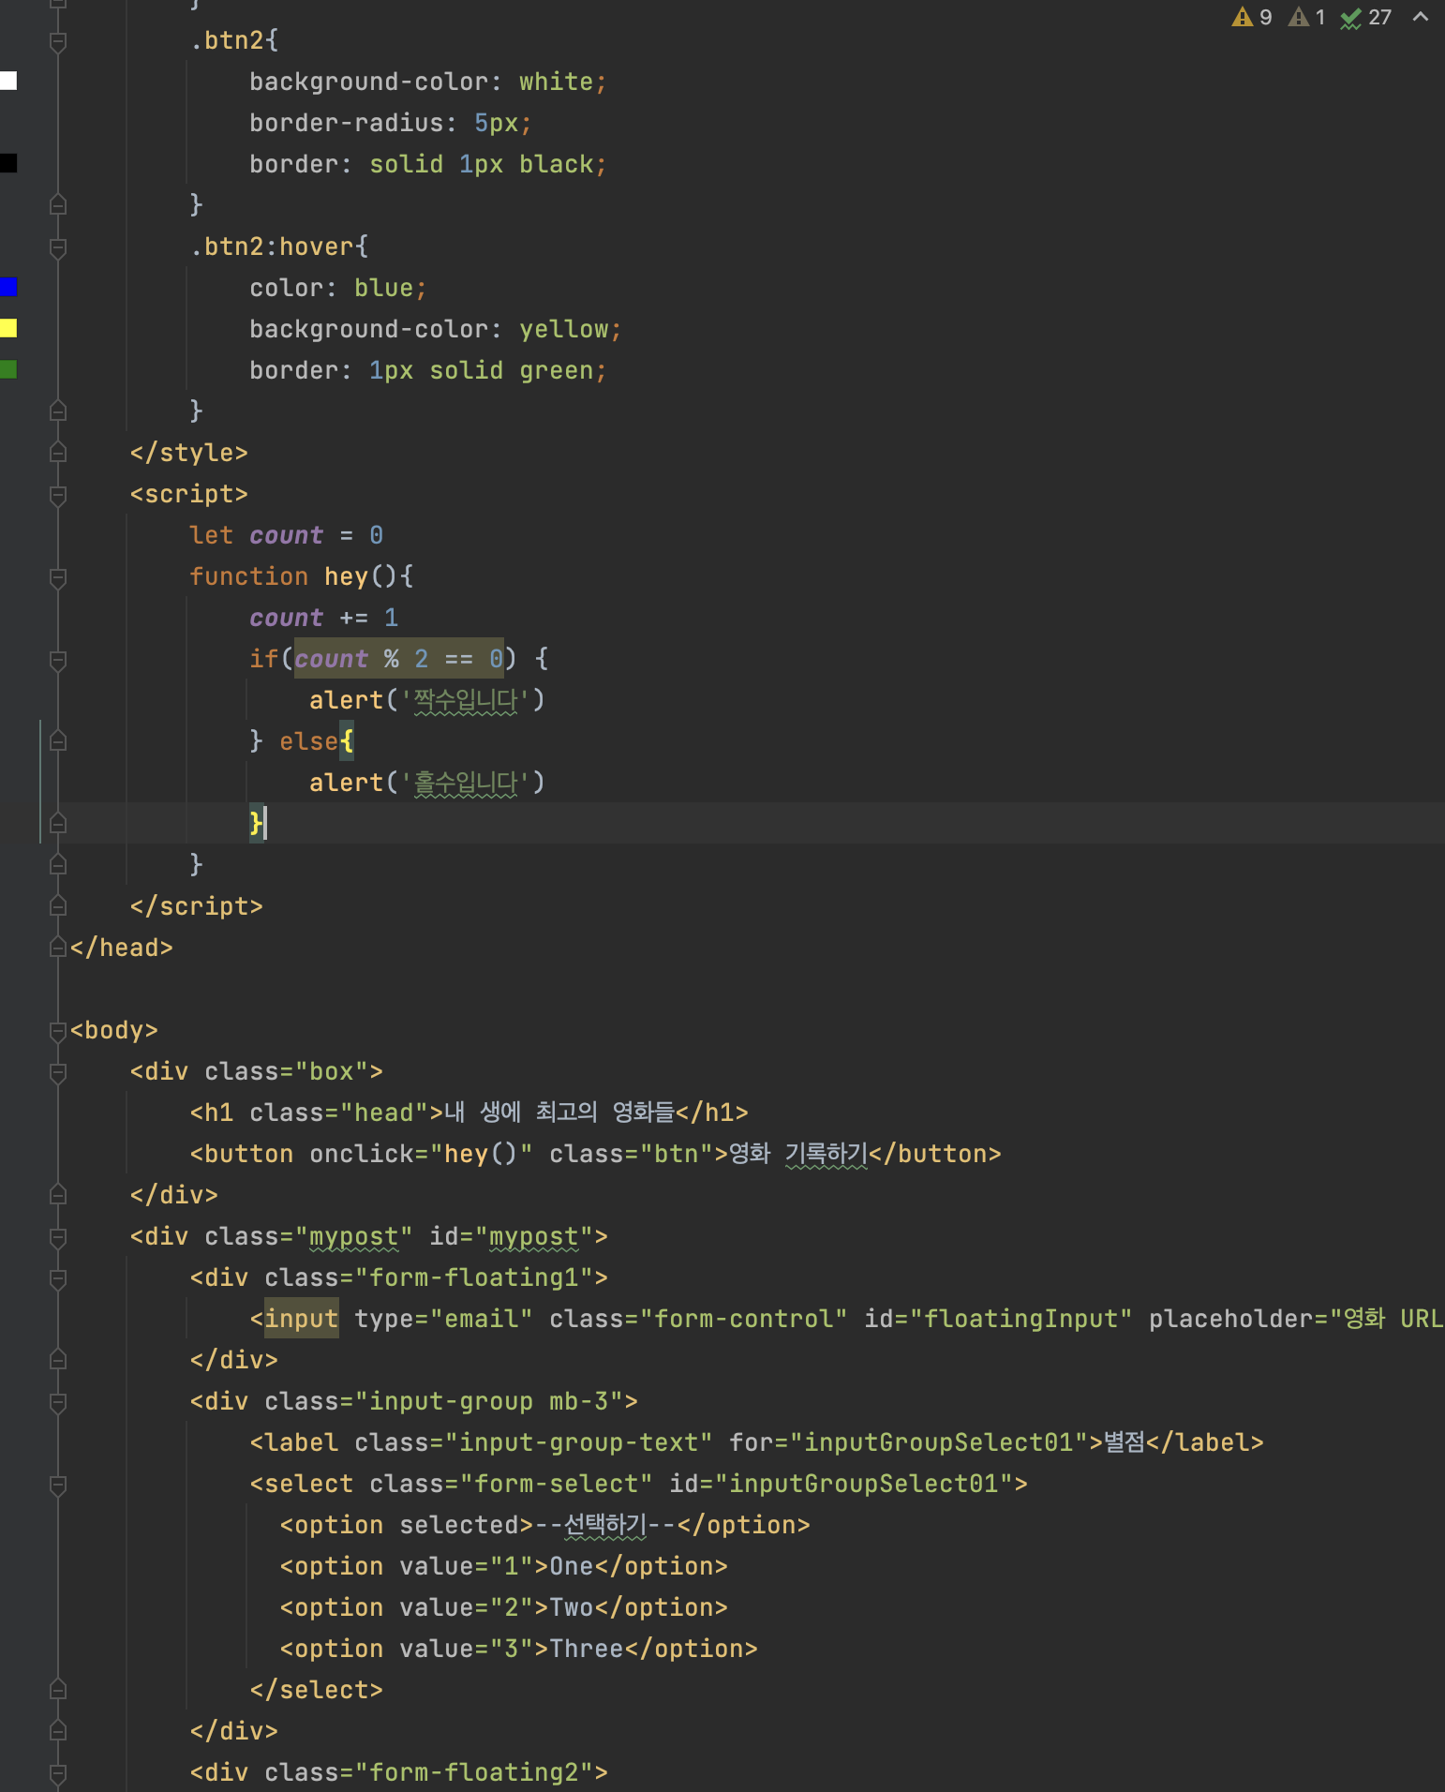Fold the <div class="form-floating1"> element
The width and height of the screenshot is (1445, 1792).
pyautogui.click(x=58, y=1278)
